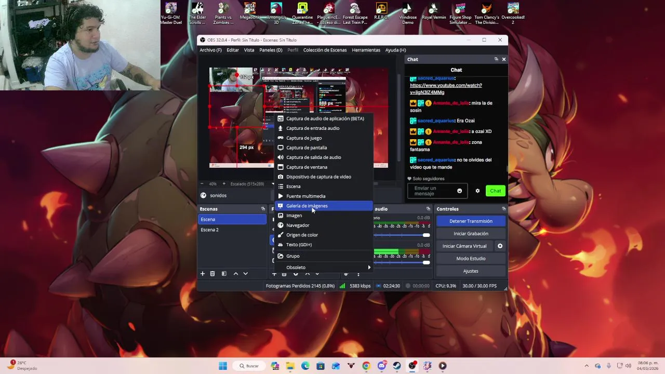Open the Vista menu
The height and width of the screenshot is (374, 665).
249,50
